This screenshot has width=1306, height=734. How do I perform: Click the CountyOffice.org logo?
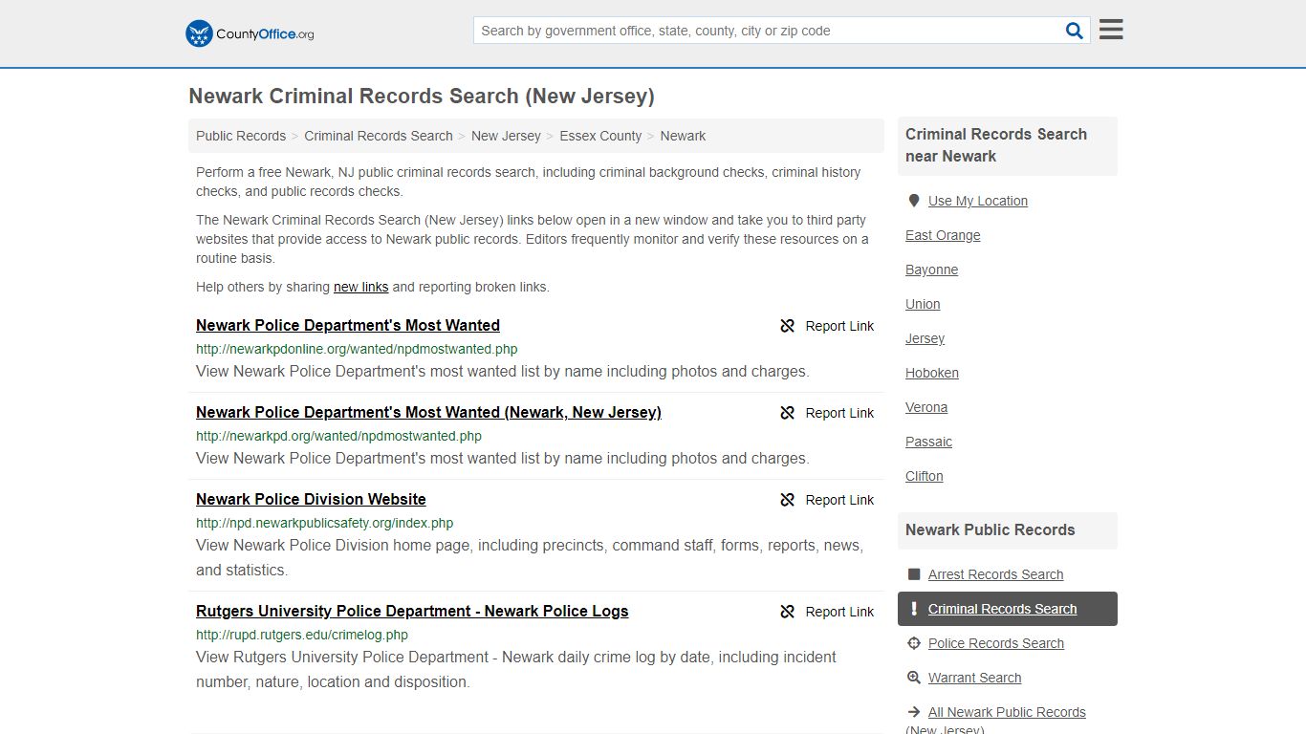(x=250, y=33)
